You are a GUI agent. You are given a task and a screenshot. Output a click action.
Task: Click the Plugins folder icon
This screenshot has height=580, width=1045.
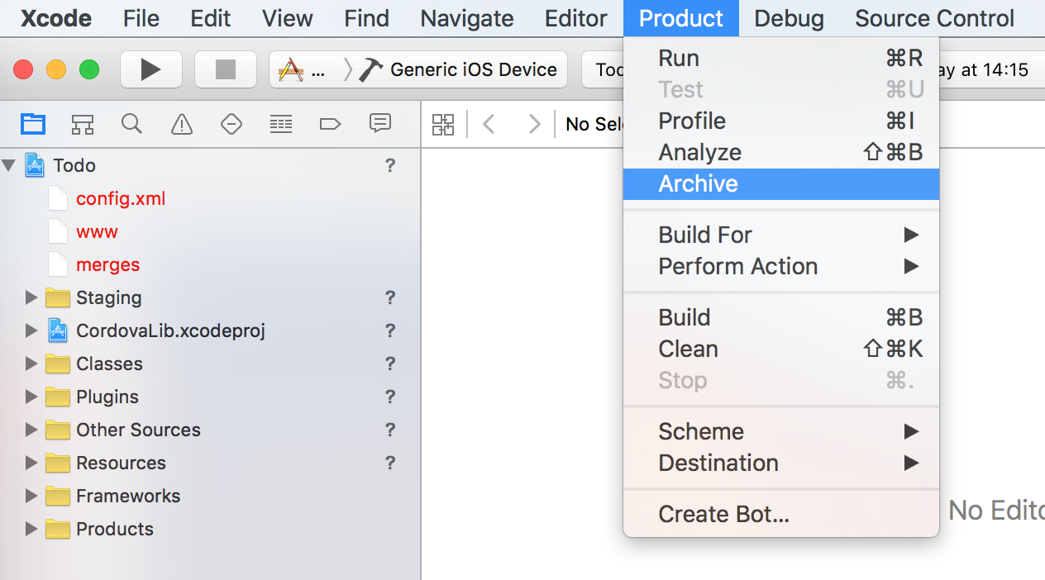point(58,397)
